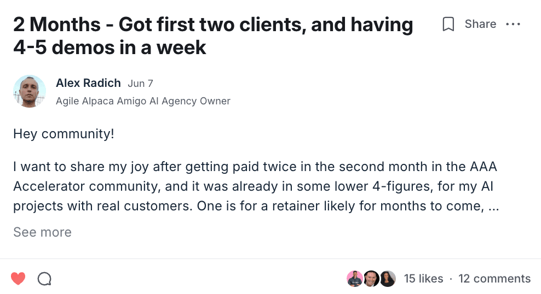This screenshot has width=541, height=294.
Task: Open comments via the speech bubble icon
Action: point(44,279)
